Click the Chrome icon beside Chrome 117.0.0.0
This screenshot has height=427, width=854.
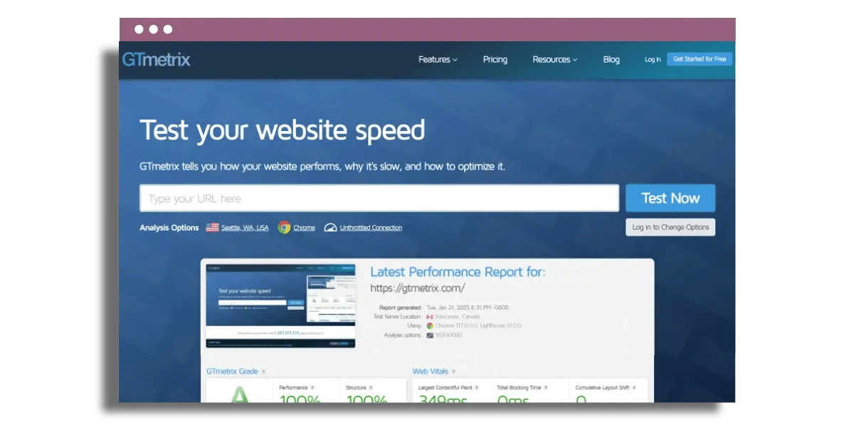tap(431, 326)
